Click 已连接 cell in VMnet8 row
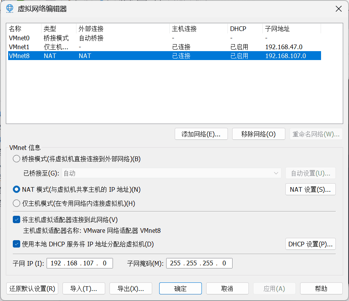The width and height of the screenshot is (349, 301). pos(181,56)
